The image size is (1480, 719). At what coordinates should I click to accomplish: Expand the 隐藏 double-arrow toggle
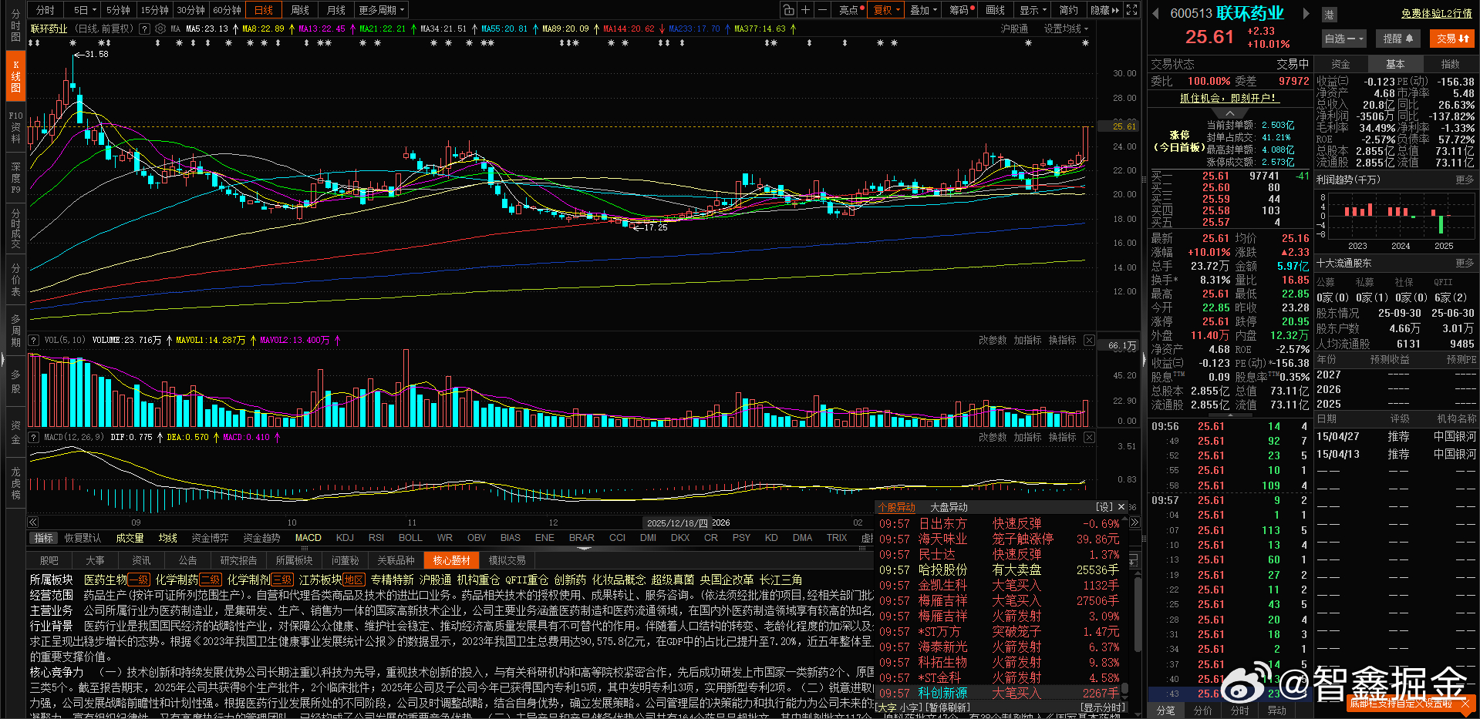click(1105, 10)
